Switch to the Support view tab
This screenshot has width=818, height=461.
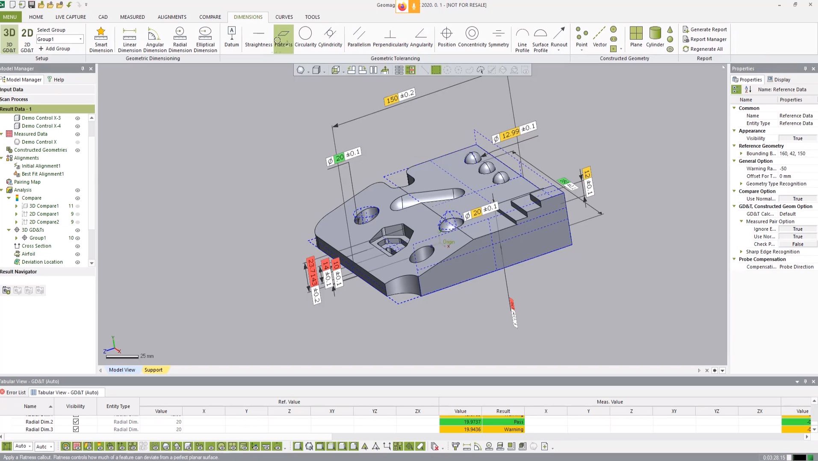pyautogui.click(x=153, y=370)
